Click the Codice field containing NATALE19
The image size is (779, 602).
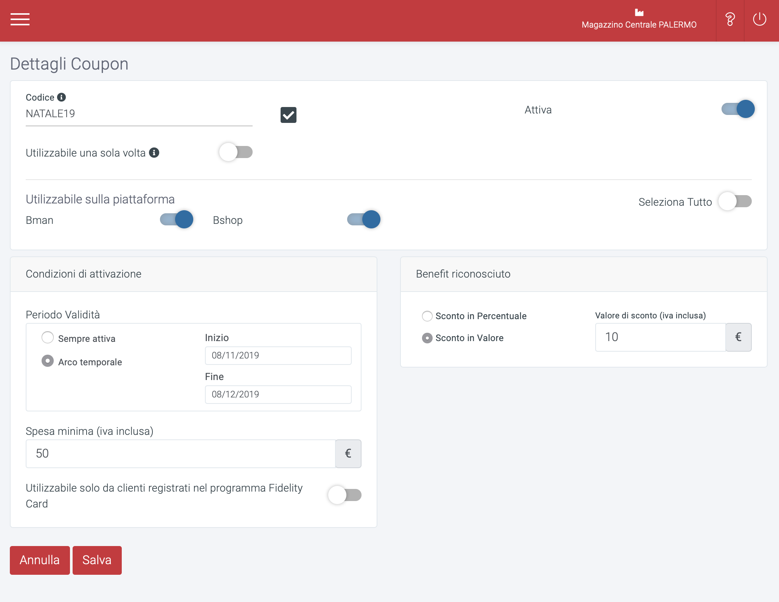pos(139,114)
